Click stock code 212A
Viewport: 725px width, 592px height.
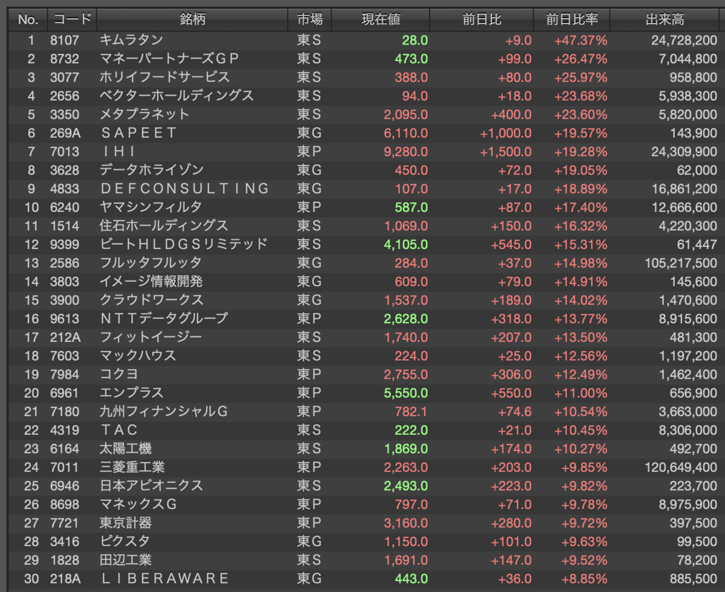(x=65, y=336)
